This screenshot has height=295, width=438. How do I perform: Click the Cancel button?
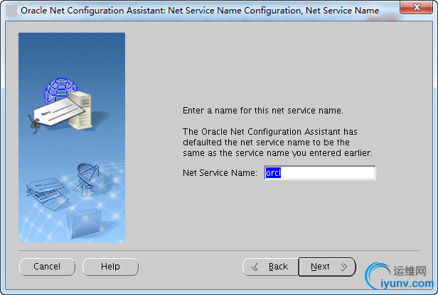click(x=47, y=267)
